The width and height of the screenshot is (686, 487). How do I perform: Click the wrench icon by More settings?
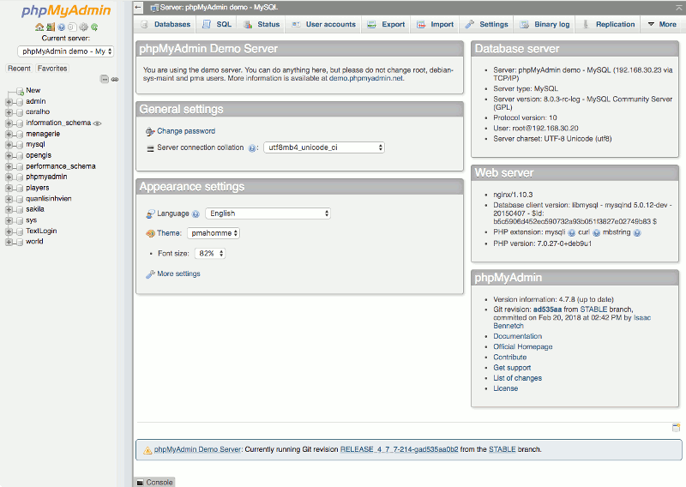150,274
